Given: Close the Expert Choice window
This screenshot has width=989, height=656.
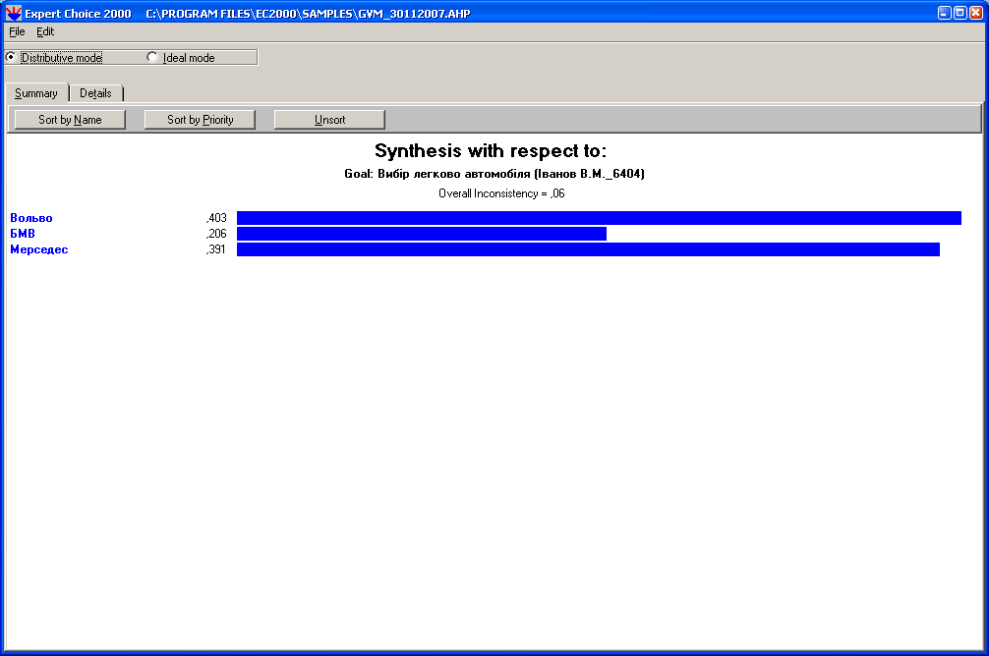Looking at the screenshot, I should pyautogui.click(x=976, y=13).
